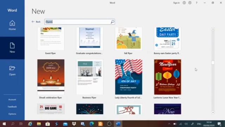Click the Diwali celebration flyer caption
The image size is (225, 127).
[x=51, y=97]
